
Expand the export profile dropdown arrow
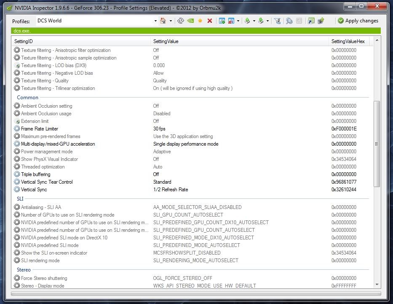click(x=254, y=21)
